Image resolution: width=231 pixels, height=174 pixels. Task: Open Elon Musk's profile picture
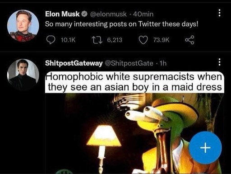[x=23, y=26]
